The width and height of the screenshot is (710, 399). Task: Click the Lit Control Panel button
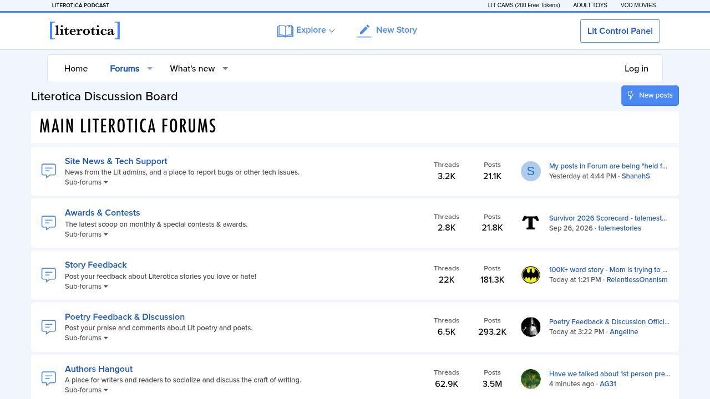tap(620, 31)
